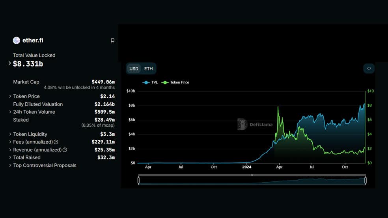Click the $8.331b TVL value
Image resolution: width=388 pixels, height=218 pixels.
(28, 64)
